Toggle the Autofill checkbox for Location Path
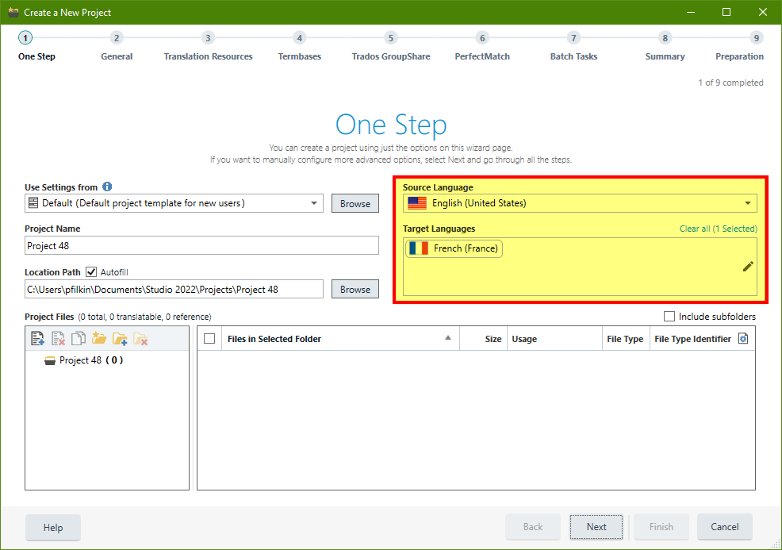 (x=90, y=272)
